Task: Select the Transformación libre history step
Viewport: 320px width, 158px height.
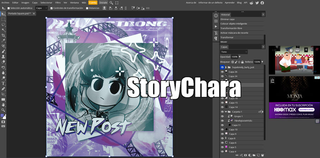Action: point(231,28)
